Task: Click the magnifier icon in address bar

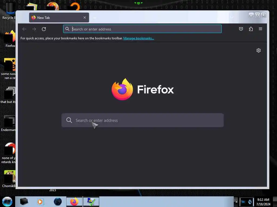Action: tap(67, 29)
